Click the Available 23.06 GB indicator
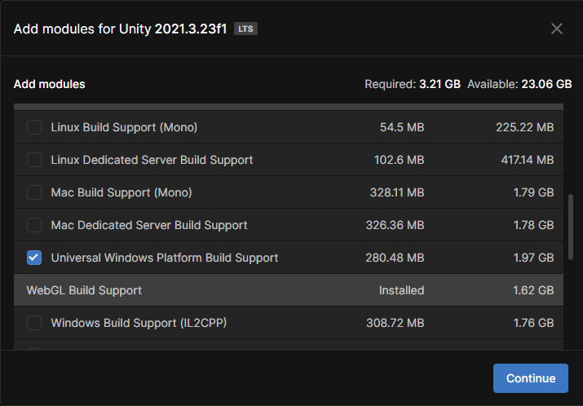This screenshot has width=583, height=406. pyautogui.click(x=519, y=84)
